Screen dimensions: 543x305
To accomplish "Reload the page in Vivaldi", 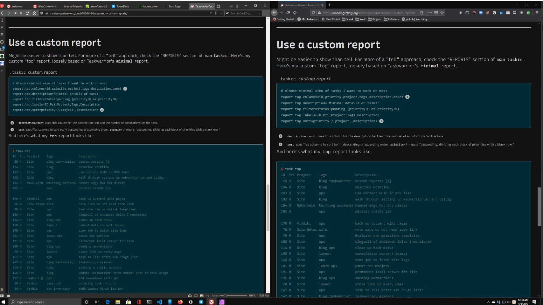I will pyautogui.click(x=27, y=13).
